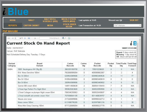Click the Next search link
This screenshot has height=112, width=147.
(57, 38)
